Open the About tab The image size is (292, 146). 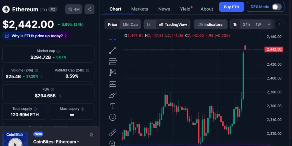(x=207, y=9)
